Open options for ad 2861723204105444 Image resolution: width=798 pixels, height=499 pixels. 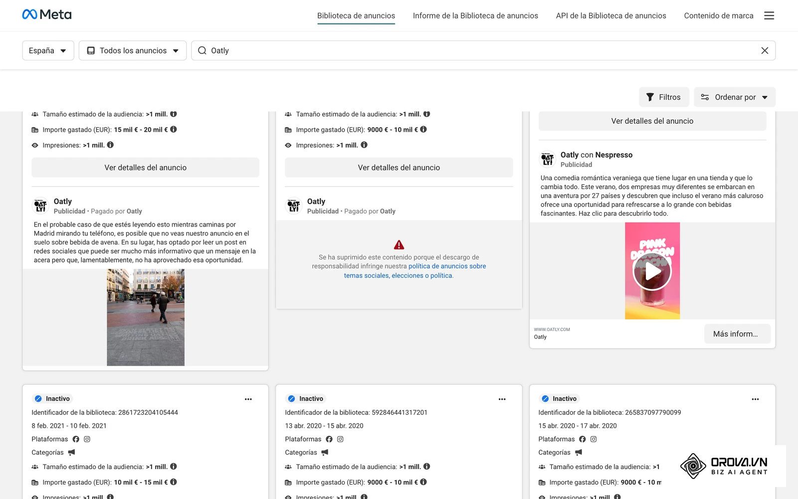tap(248, 399)
